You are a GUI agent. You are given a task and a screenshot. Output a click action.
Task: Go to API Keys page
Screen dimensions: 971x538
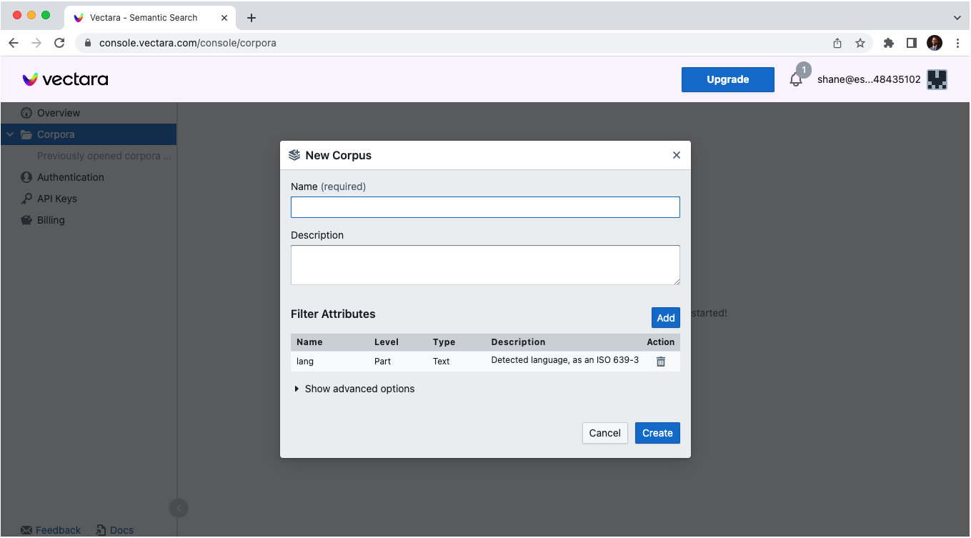(56, 199)
